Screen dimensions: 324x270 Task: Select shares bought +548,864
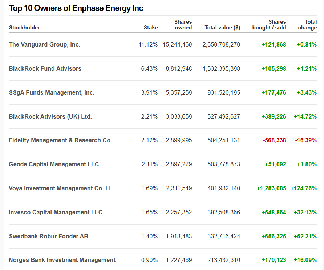coord(274,212)
